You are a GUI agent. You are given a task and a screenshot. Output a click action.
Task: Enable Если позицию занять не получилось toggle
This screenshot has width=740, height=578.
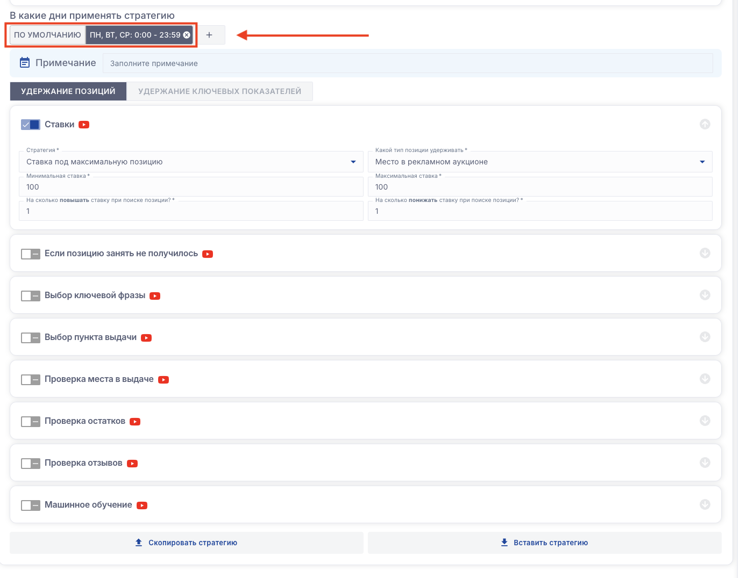31,254
